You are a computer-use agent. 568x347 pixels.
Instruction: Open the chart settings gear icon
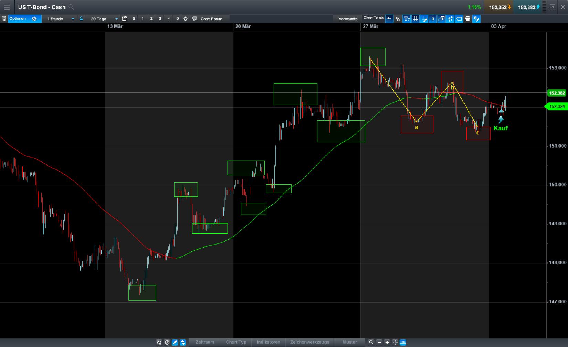click(x=186, y=19)
